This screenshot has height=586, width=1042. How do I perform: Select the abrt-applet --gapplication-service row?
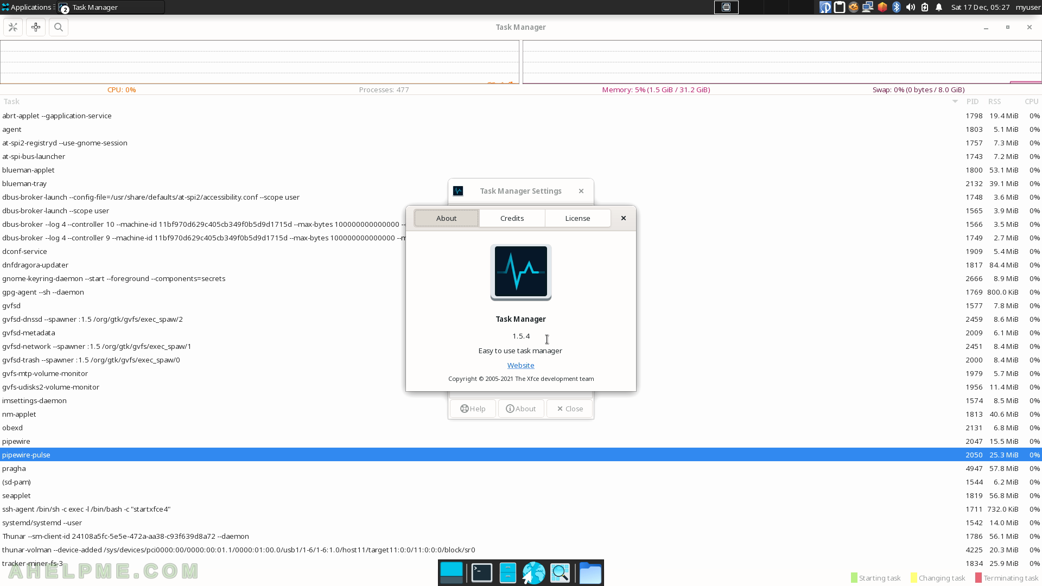[x=521, y=116]
